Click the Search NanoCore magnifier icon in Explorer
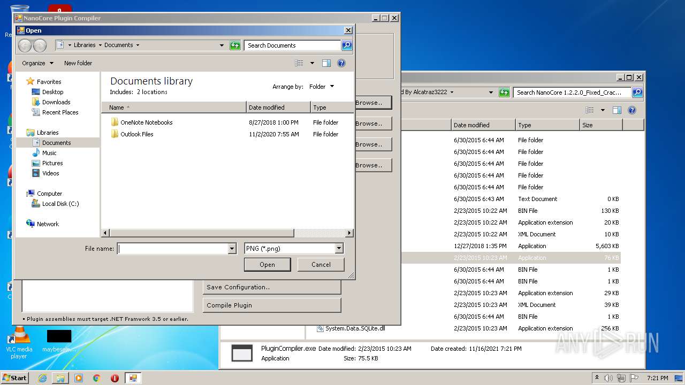The height and width of the screenshot is (385, 685). click(637, 93)
